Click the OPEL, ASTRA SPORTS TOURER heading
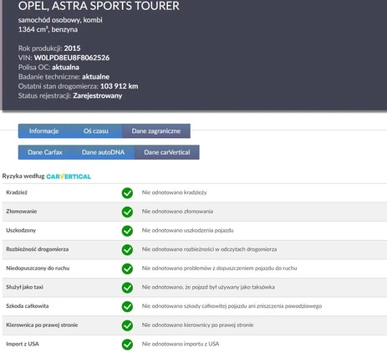 point(99,6)
